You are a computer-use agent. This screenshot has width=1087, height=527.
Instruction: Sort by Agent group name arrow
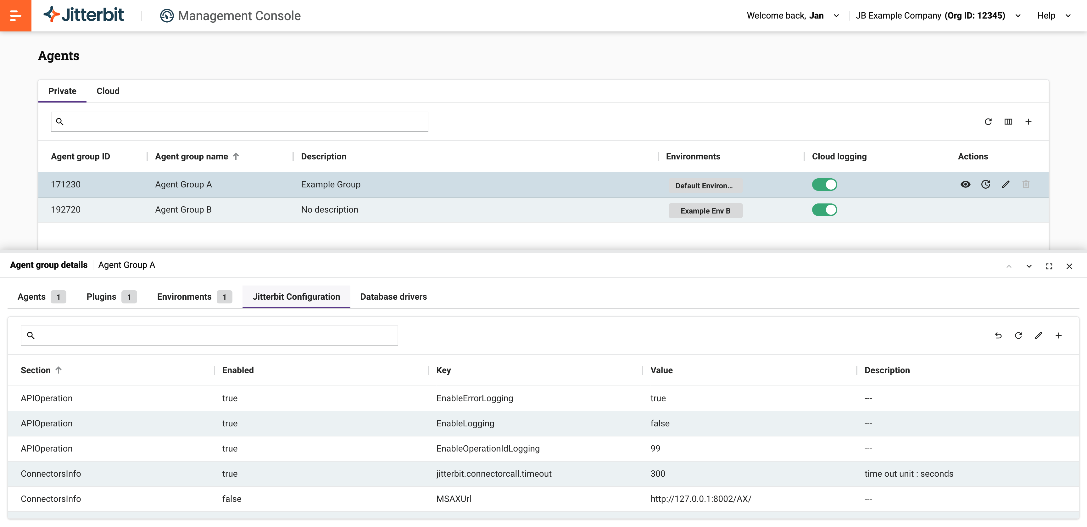(x=236, y=157)
